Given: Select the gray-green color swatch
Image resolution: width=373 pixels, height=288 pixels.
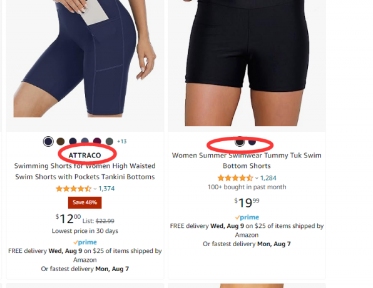Looking at the screenshot, I should 110,142.
